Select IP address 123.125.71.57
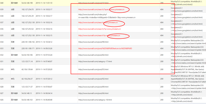This screenshot has height=104, width=206. pos(27,87)
